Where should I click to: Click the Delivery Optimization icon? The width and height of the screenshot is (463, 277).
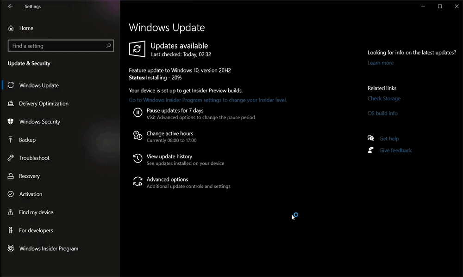tap(11, 103)
